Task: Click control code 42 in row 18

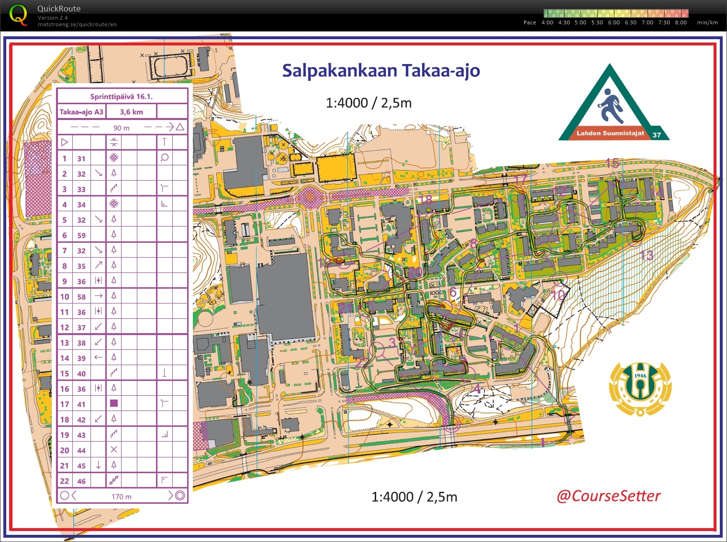Action: 81,420
